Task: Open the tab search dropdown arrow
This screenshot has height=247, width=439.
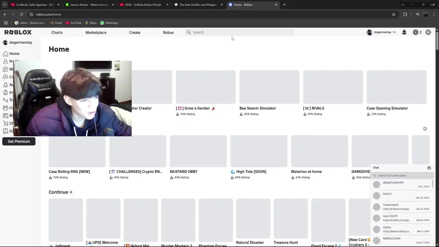Action: [4, 5]
